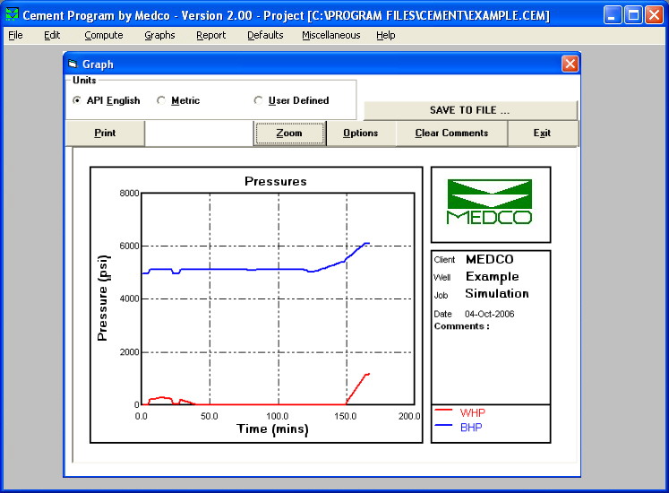Open the Graphs menu
Viewport: 669px width, 493px height.
(x=159, y=35)
